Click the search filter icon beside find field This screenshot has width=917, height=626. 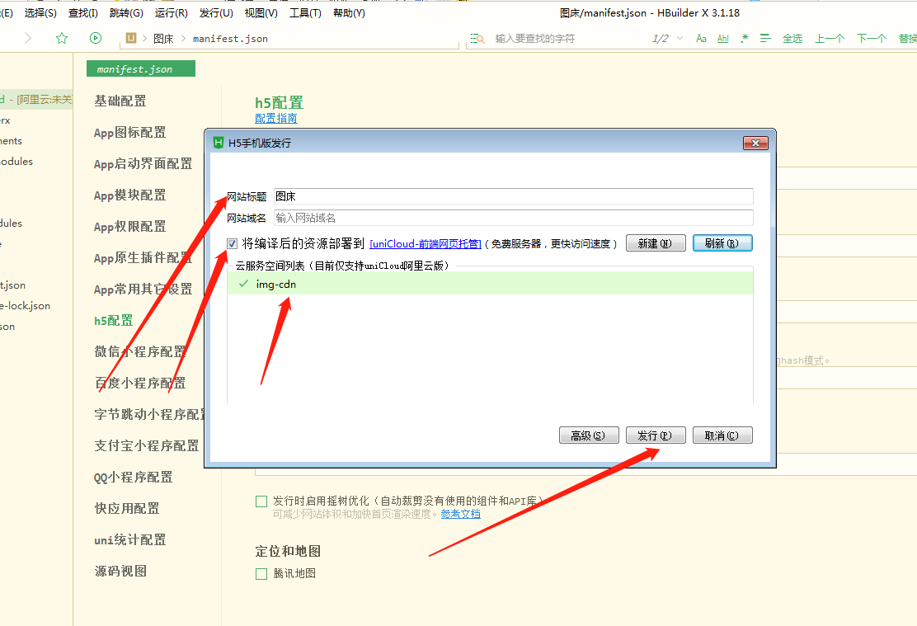coord(477,39)
